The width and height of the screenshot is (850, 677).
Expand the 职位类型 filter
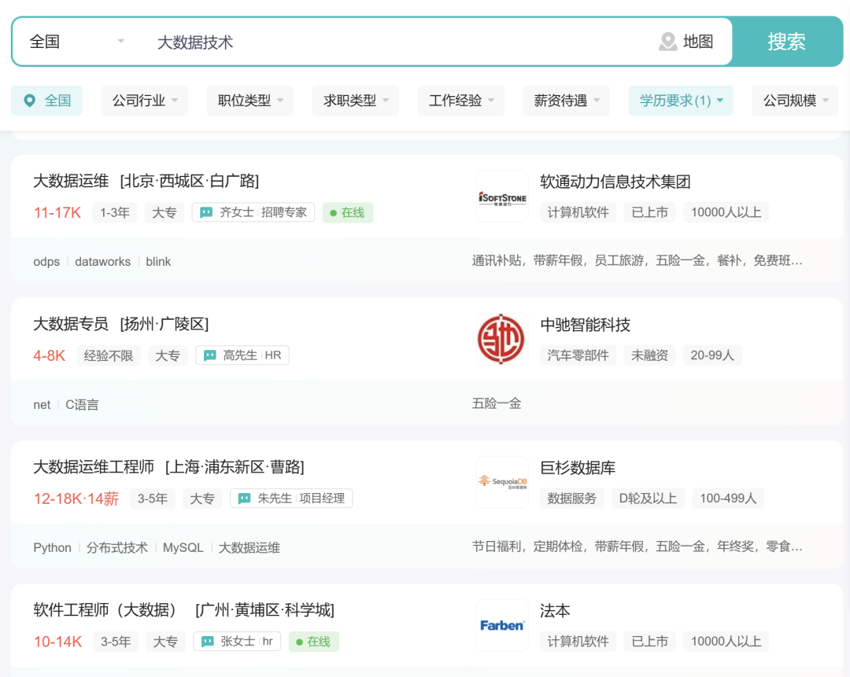[250, 101]
